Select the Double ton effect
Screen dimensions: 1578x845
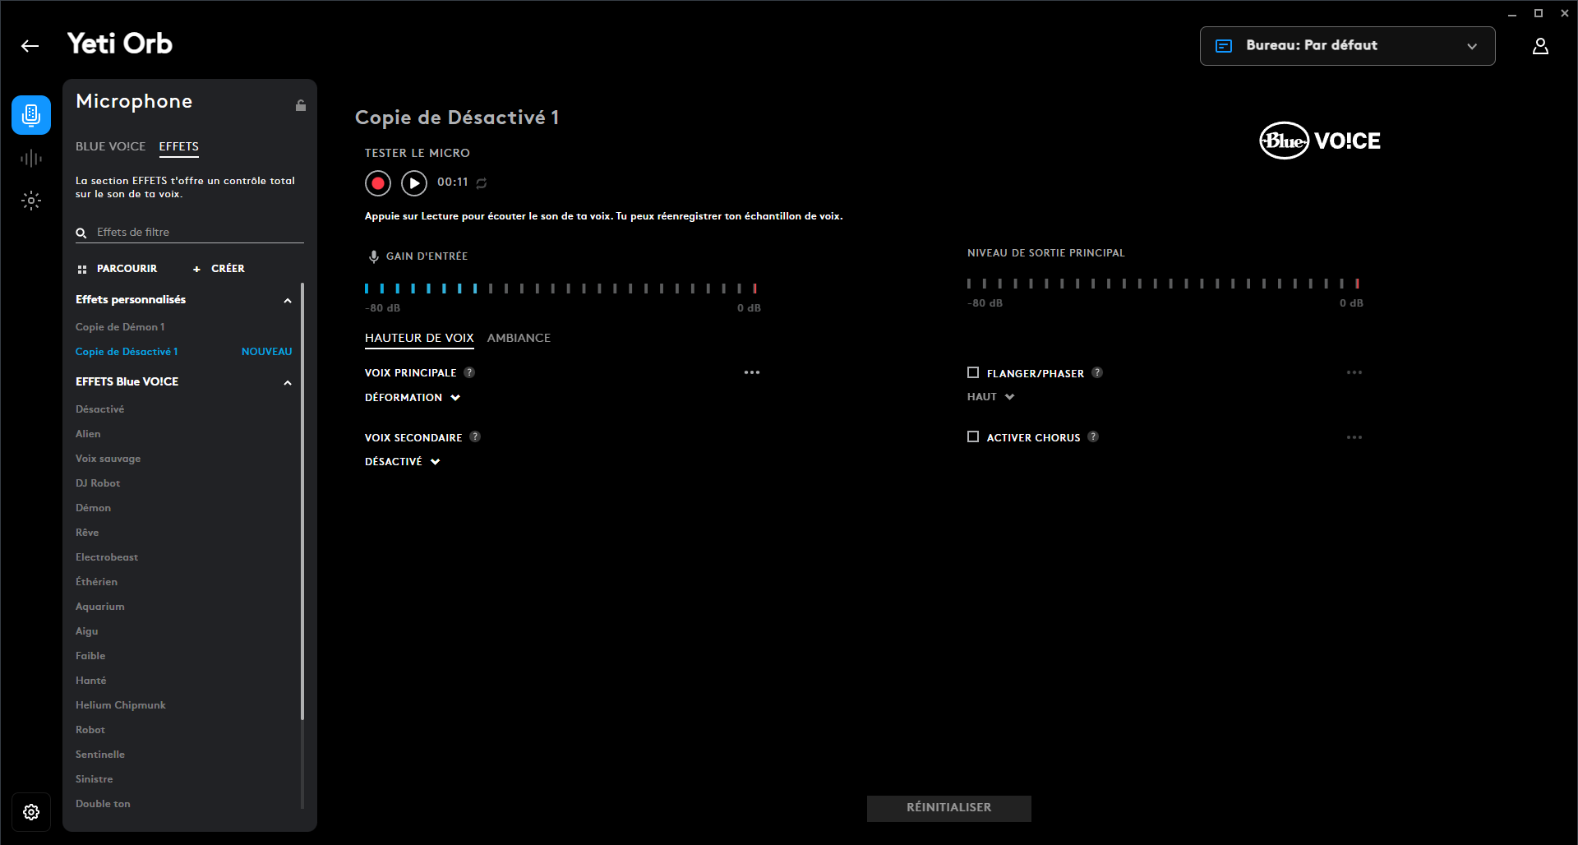[x=103, y=804]
